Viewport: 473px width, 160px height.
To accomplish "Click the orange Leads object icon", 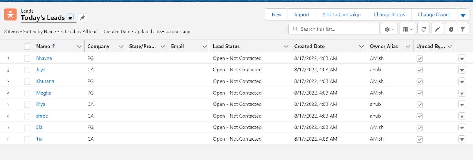I will (10, 14).
